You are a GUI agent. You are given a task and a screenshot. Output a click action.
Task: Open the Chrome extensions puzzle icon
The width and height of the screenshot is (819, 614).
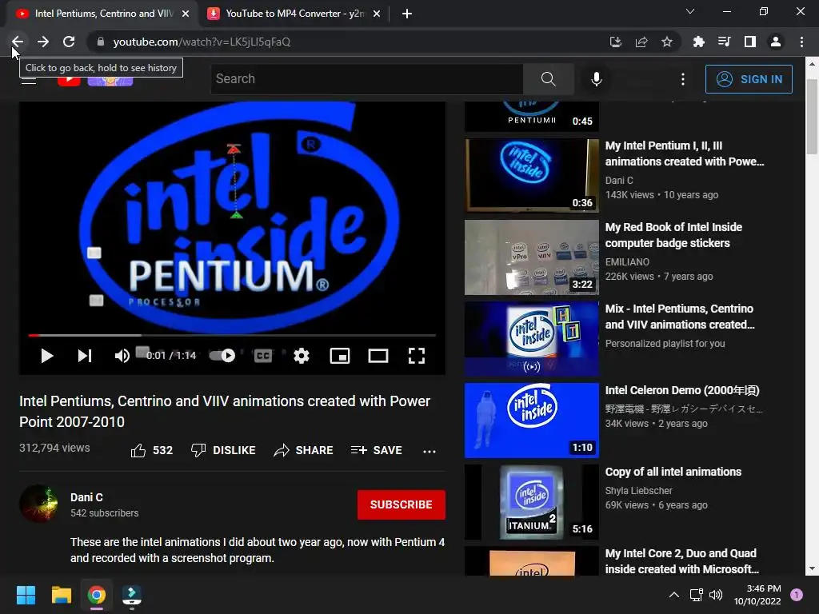[699, 42]
